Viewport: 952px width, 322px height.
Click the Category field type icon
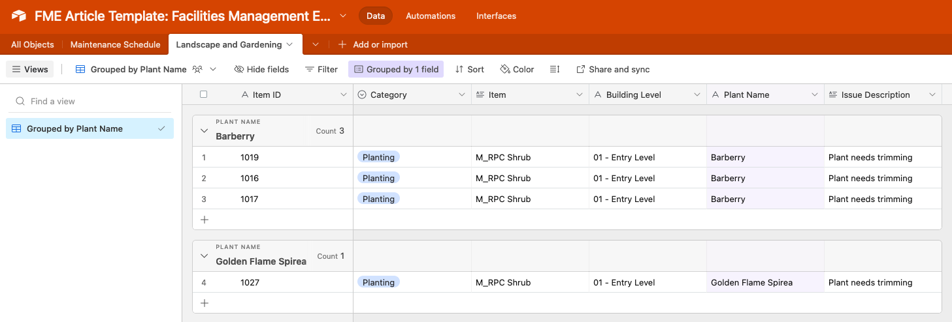362,95
